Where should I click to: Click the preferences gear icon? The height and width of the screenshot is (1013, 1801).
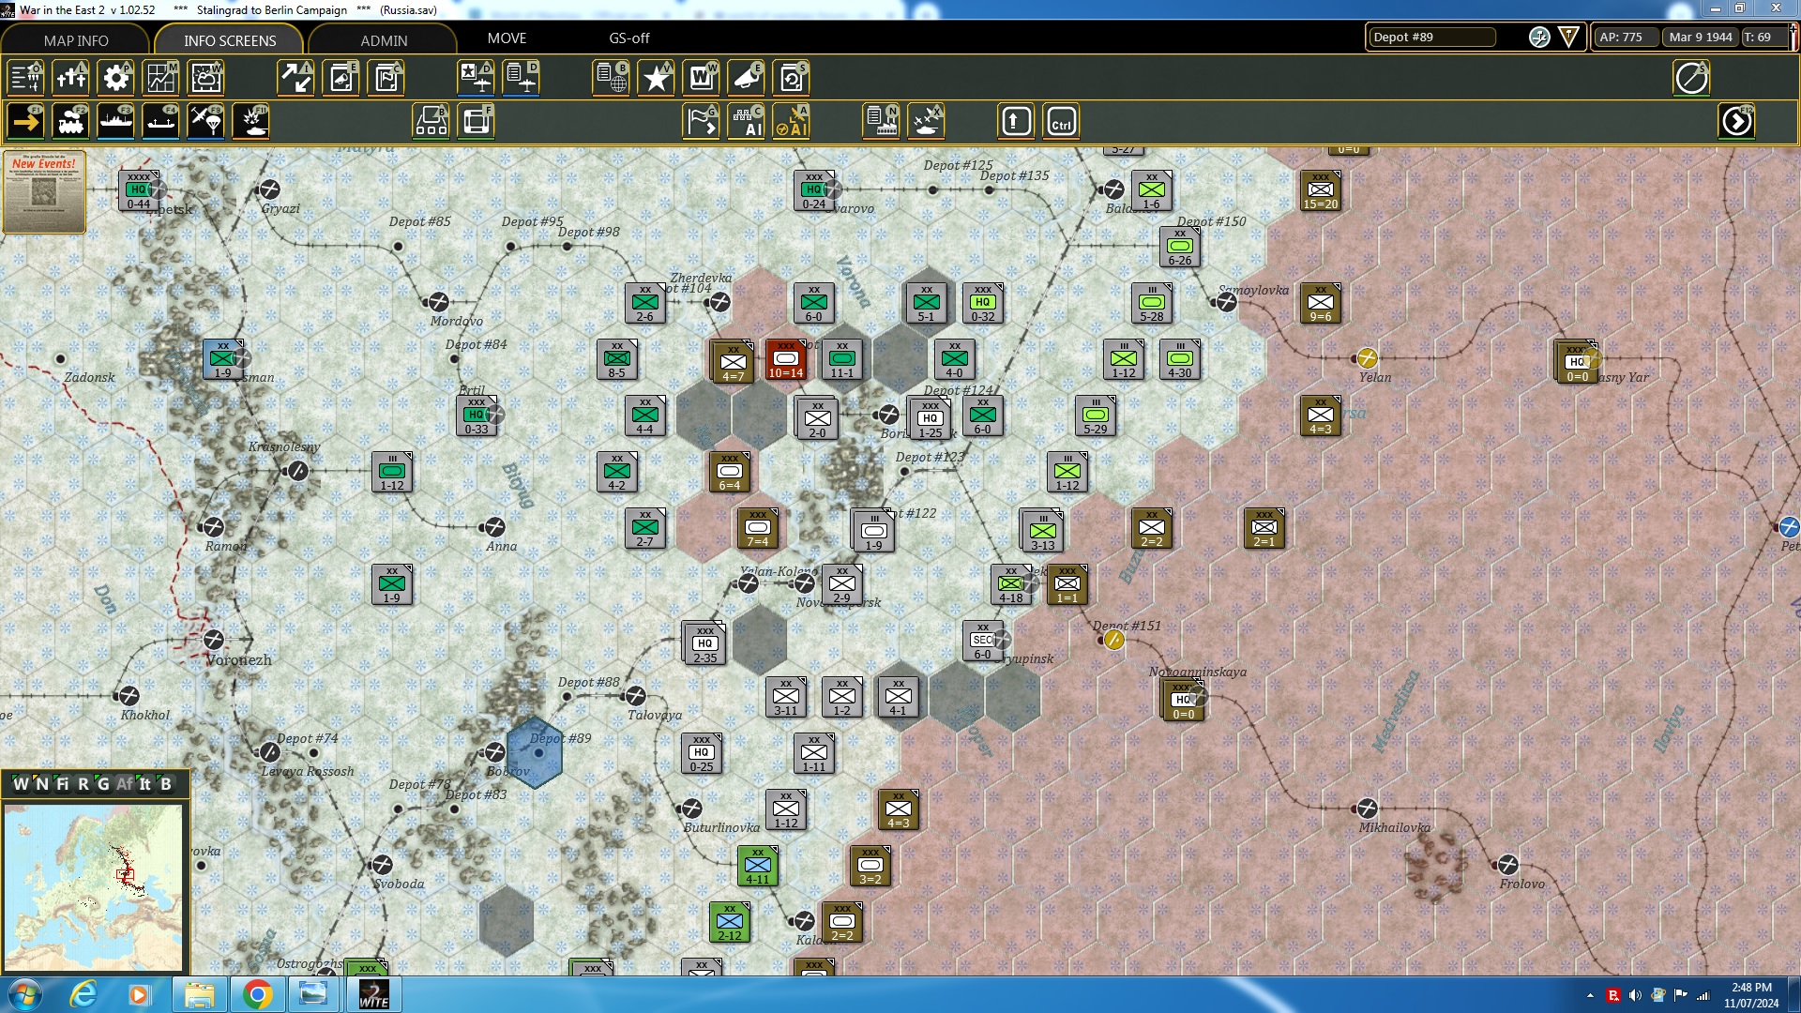click(115, 78)
